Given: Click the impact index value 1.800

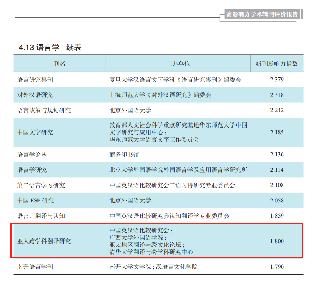Looking at the screenshot, I should click(277, 241).
